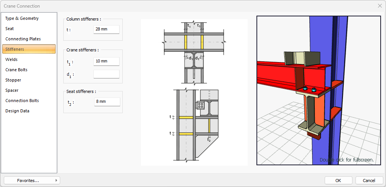
Task: Go to the Welds section
Action: [11, 59]
